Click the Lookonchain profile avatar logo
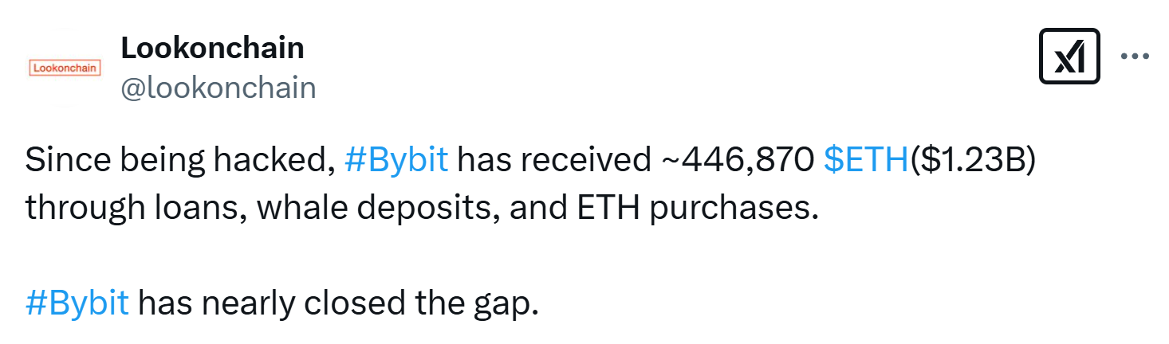This screenshot has width=1169, height=344. [65, 68]
